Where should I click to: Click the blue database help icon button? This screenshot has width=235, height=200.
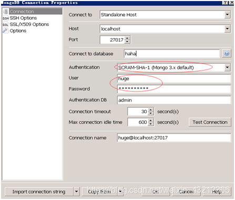click(x=227, y=53)
